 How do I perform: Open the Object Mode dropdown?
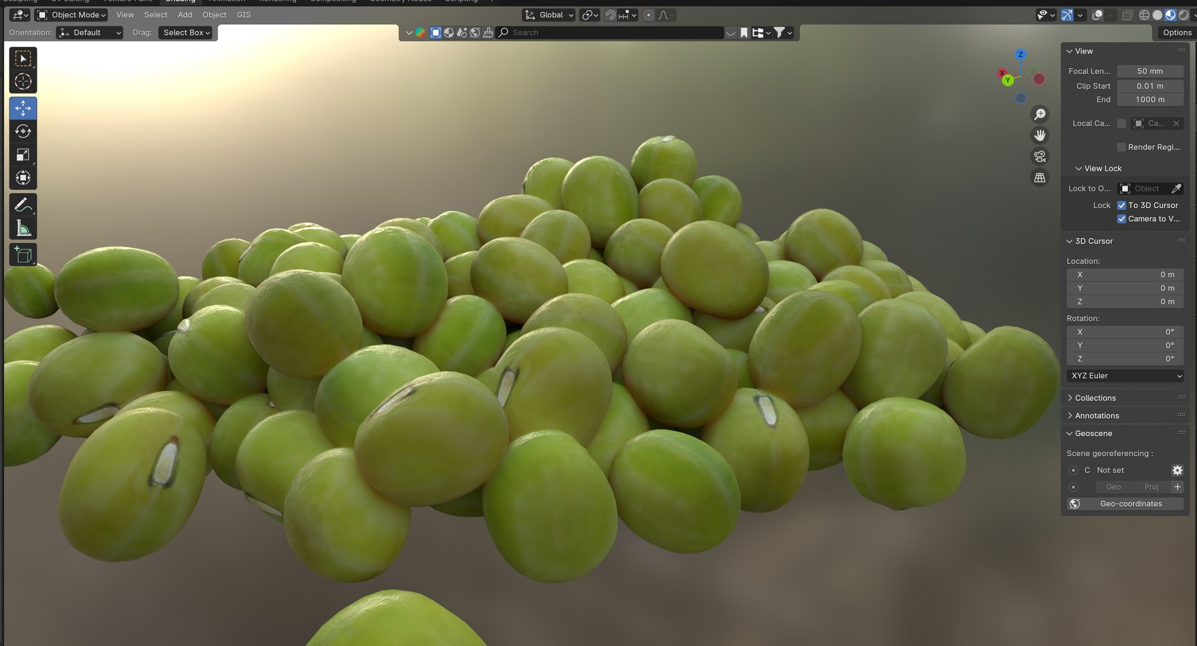pyautogui.click(x=72, y=15)
